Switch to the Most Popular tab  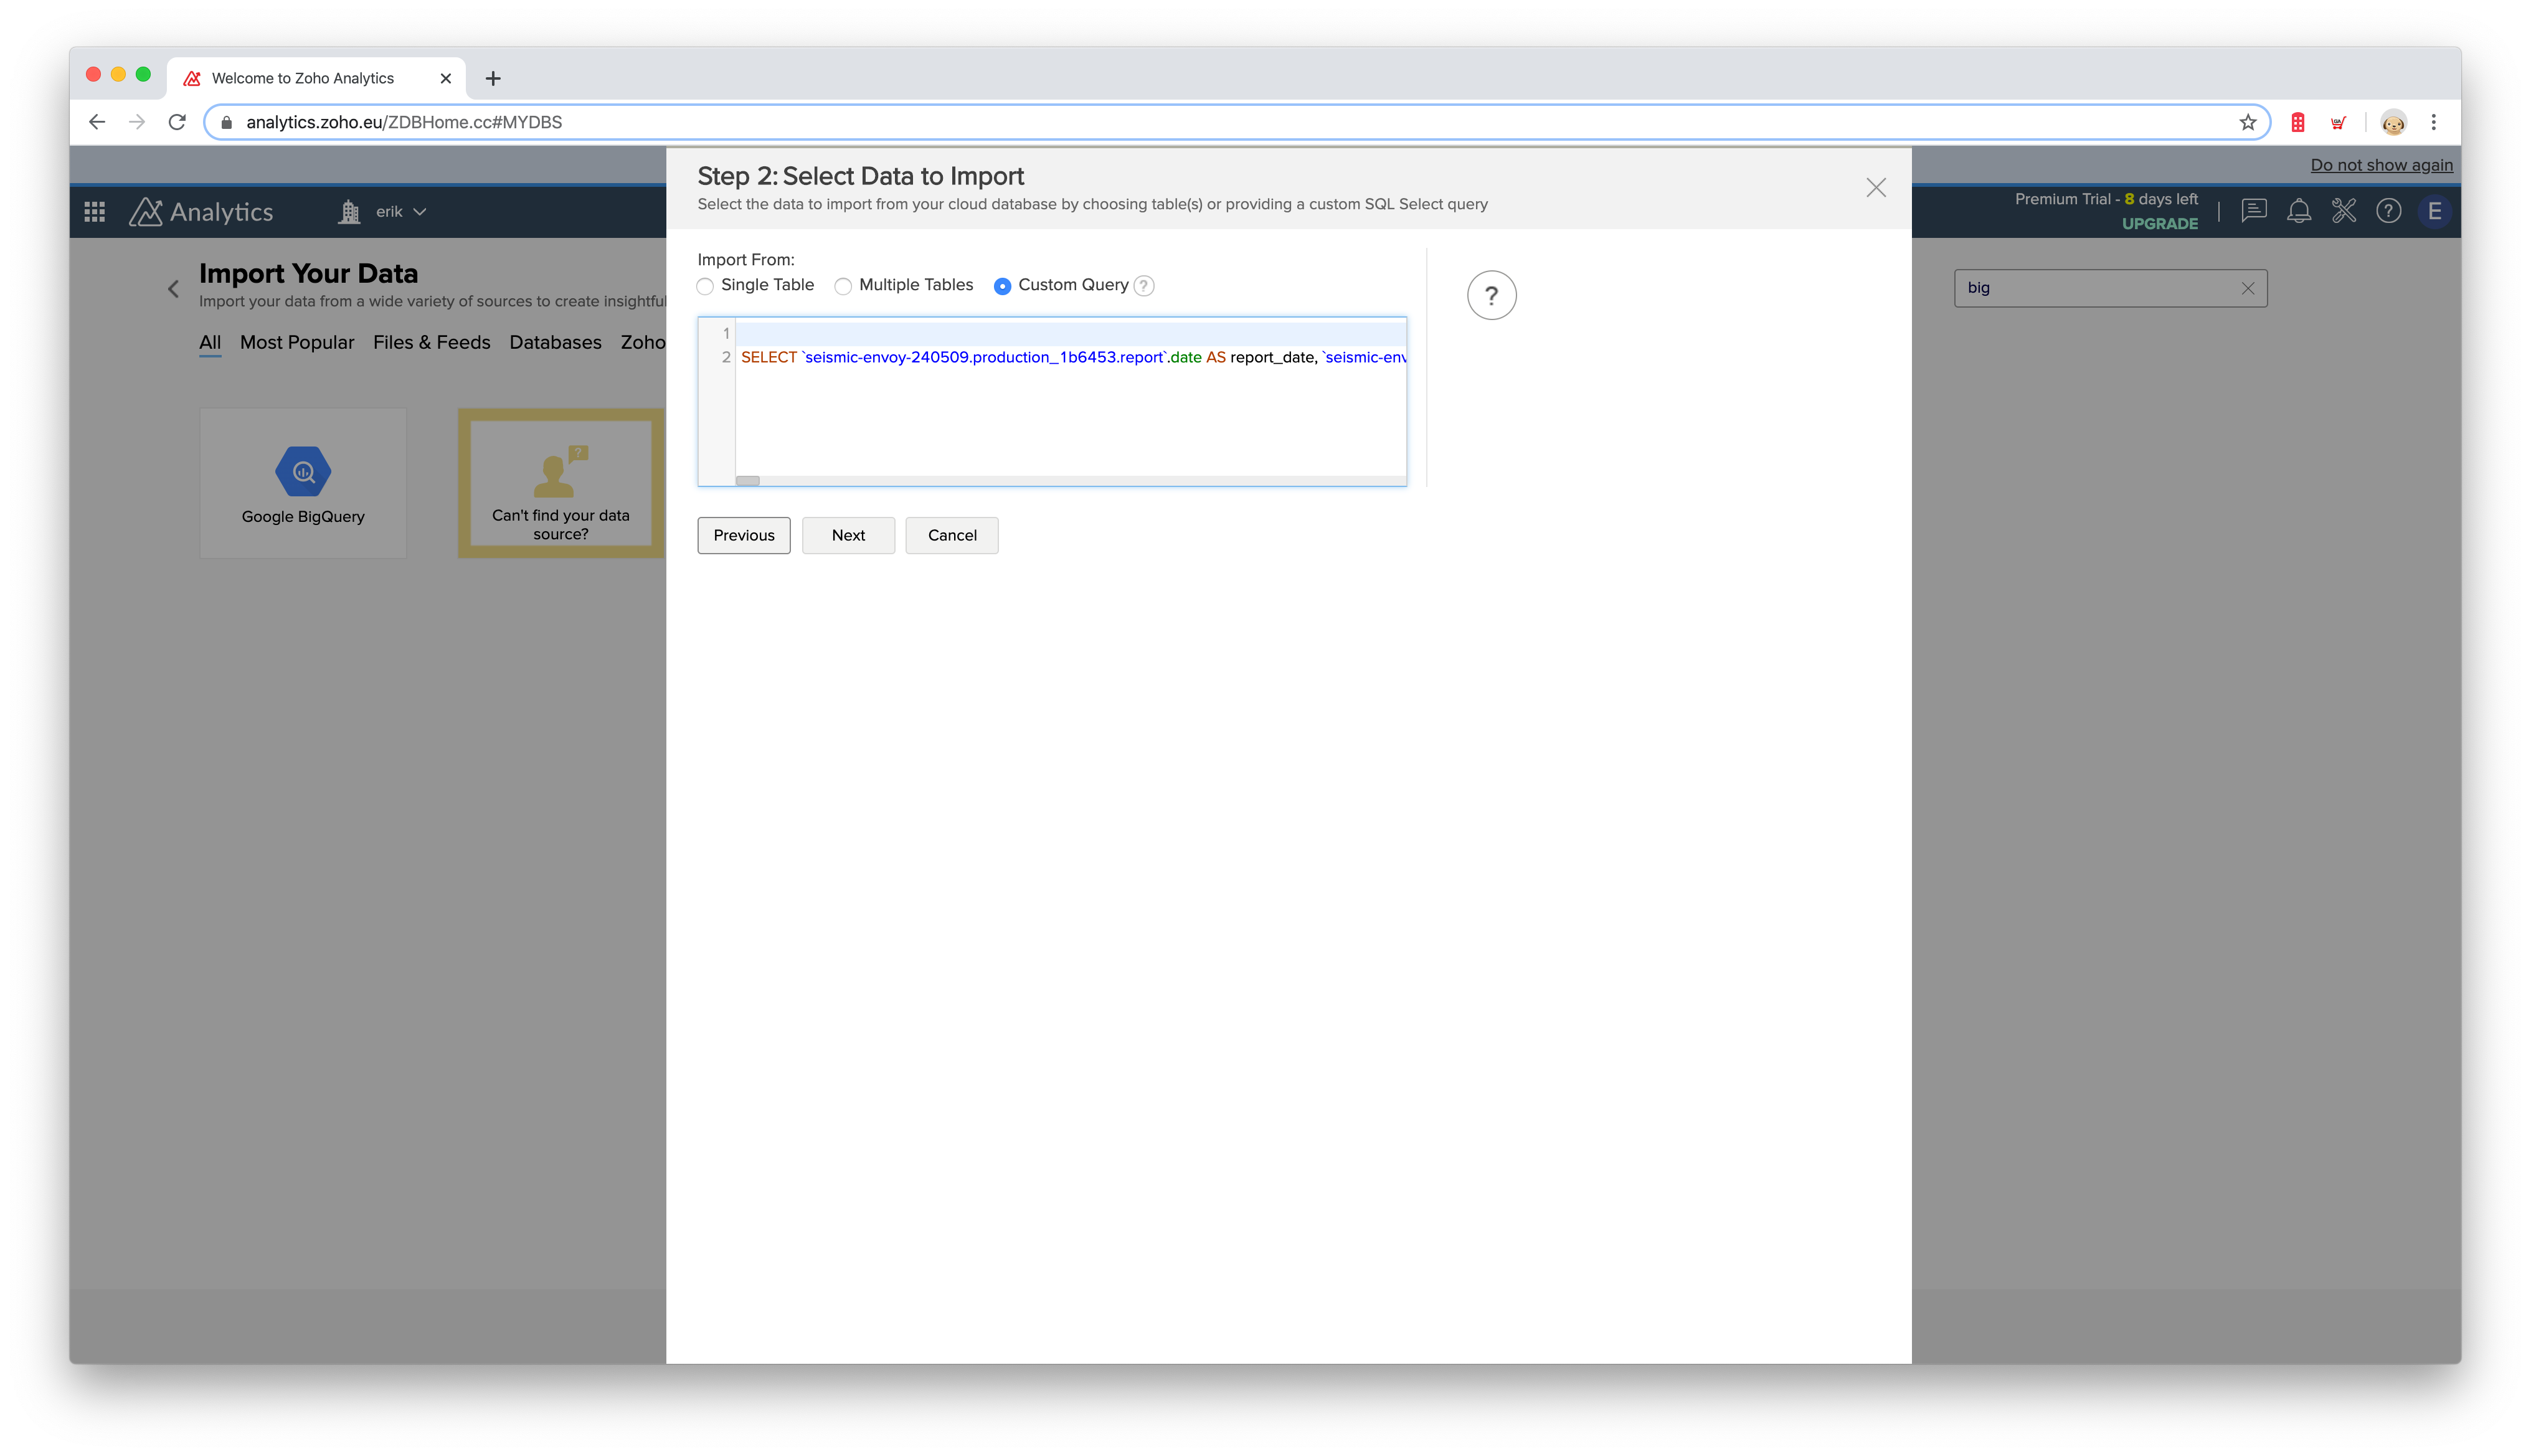pyautogui.click(x=297, y=342)
